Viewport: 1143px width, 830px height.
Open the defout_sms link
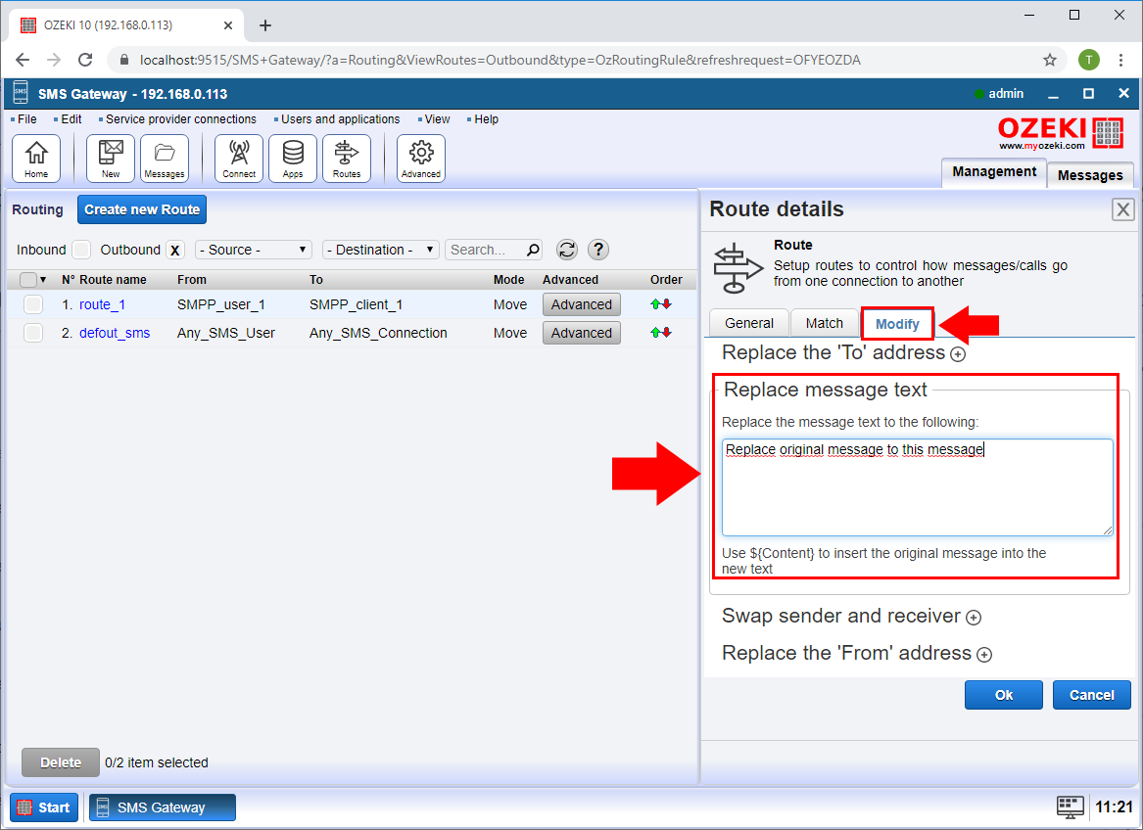click(115, 333)
